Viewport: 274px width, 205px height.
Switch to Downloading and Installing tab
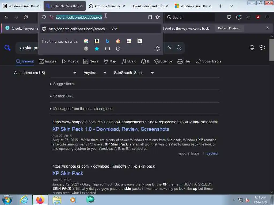[150, 6]
